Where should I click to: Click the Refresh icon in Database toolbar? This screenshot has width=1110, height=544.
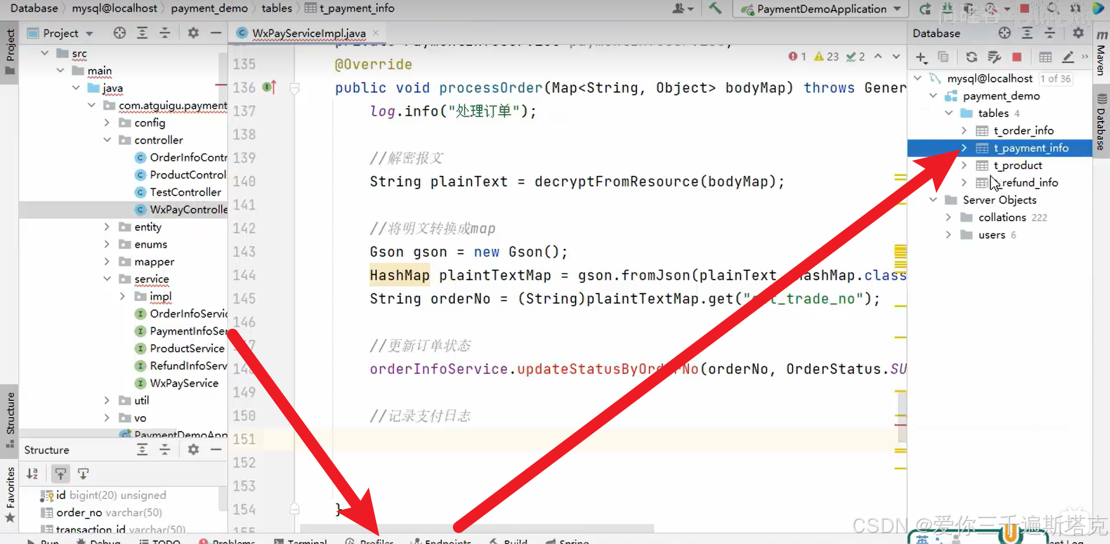(x=971, y=57)
